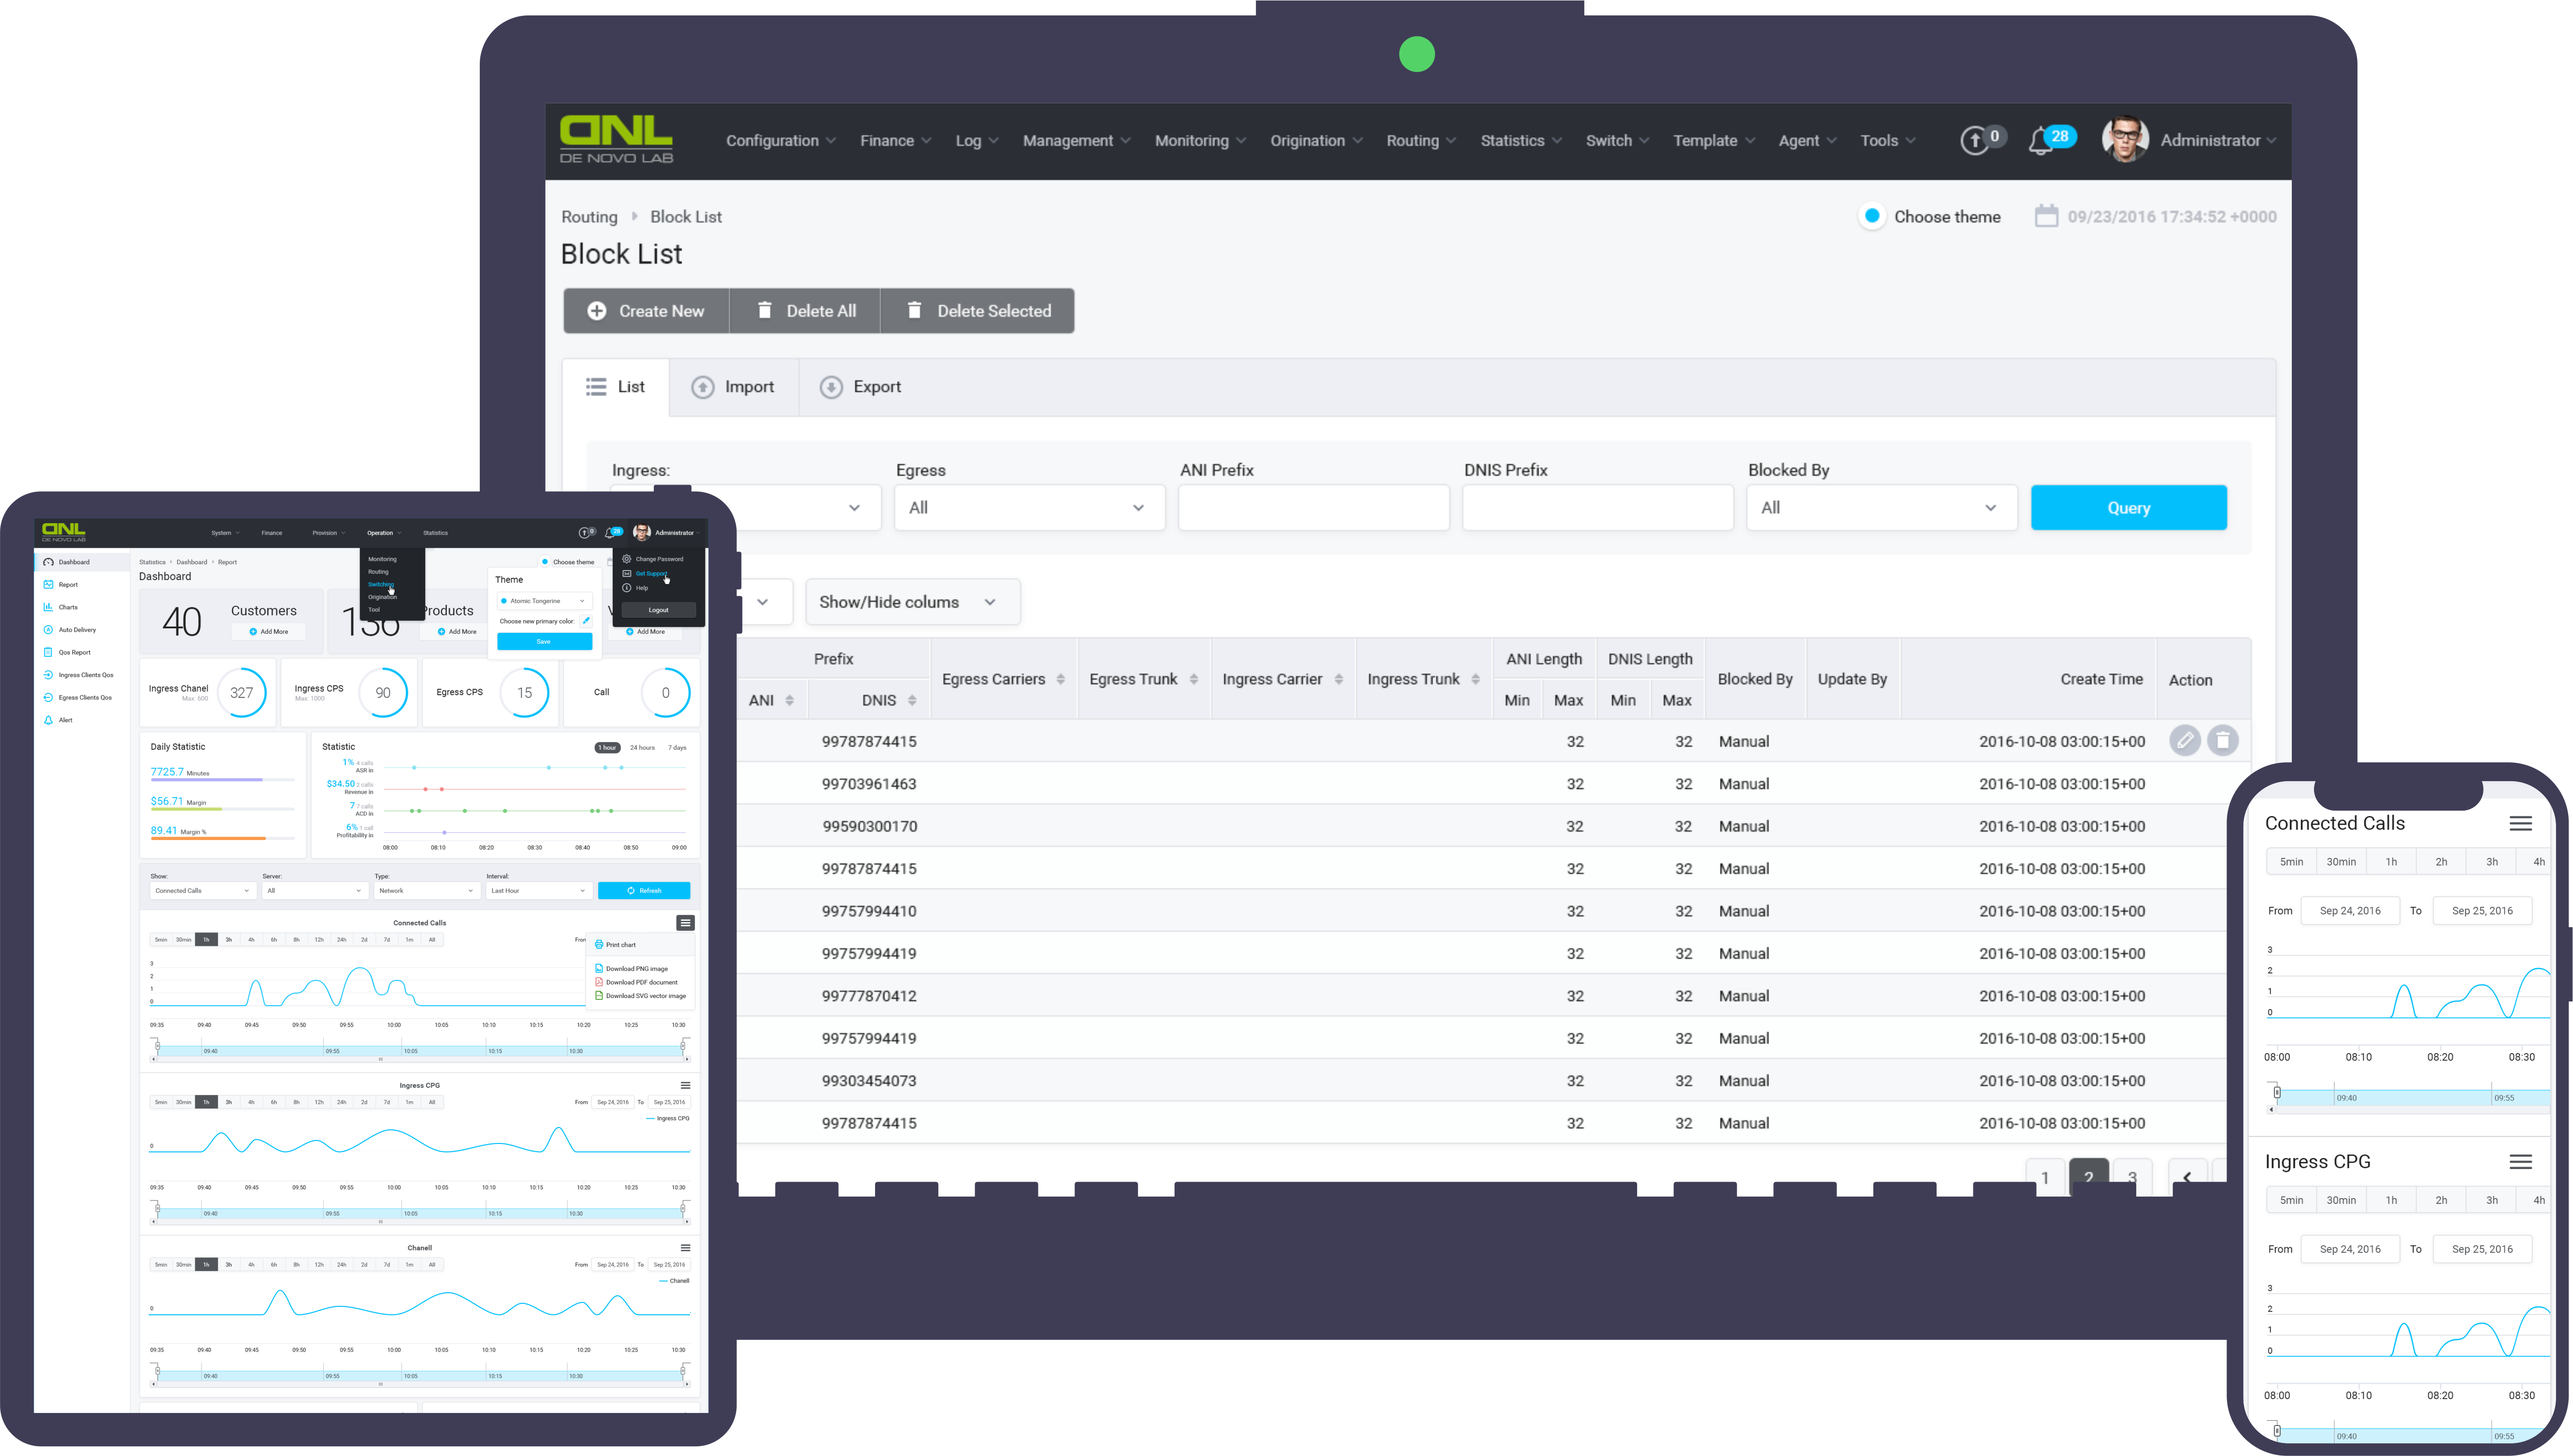Click the Delete Selected button
This screenshot has height=1456, width=2573.
point(978,311)
